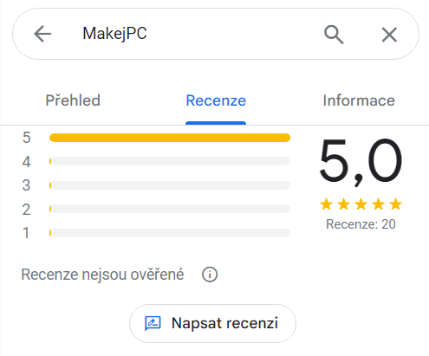This screenshot has height=356, width=429.
Task: Clear search with the X icon
Action: tap(389, 35)
